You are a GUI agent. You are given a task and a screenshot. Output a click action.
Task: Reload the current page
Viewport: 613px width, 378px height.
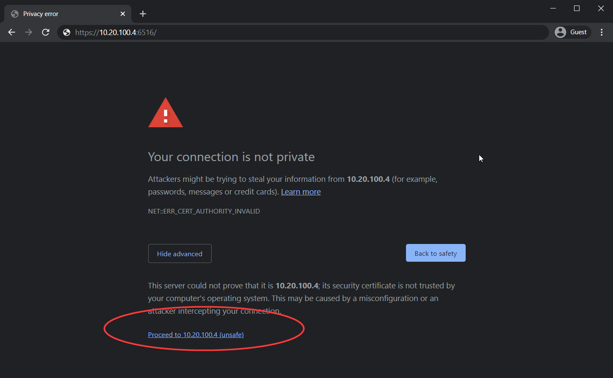46,32
